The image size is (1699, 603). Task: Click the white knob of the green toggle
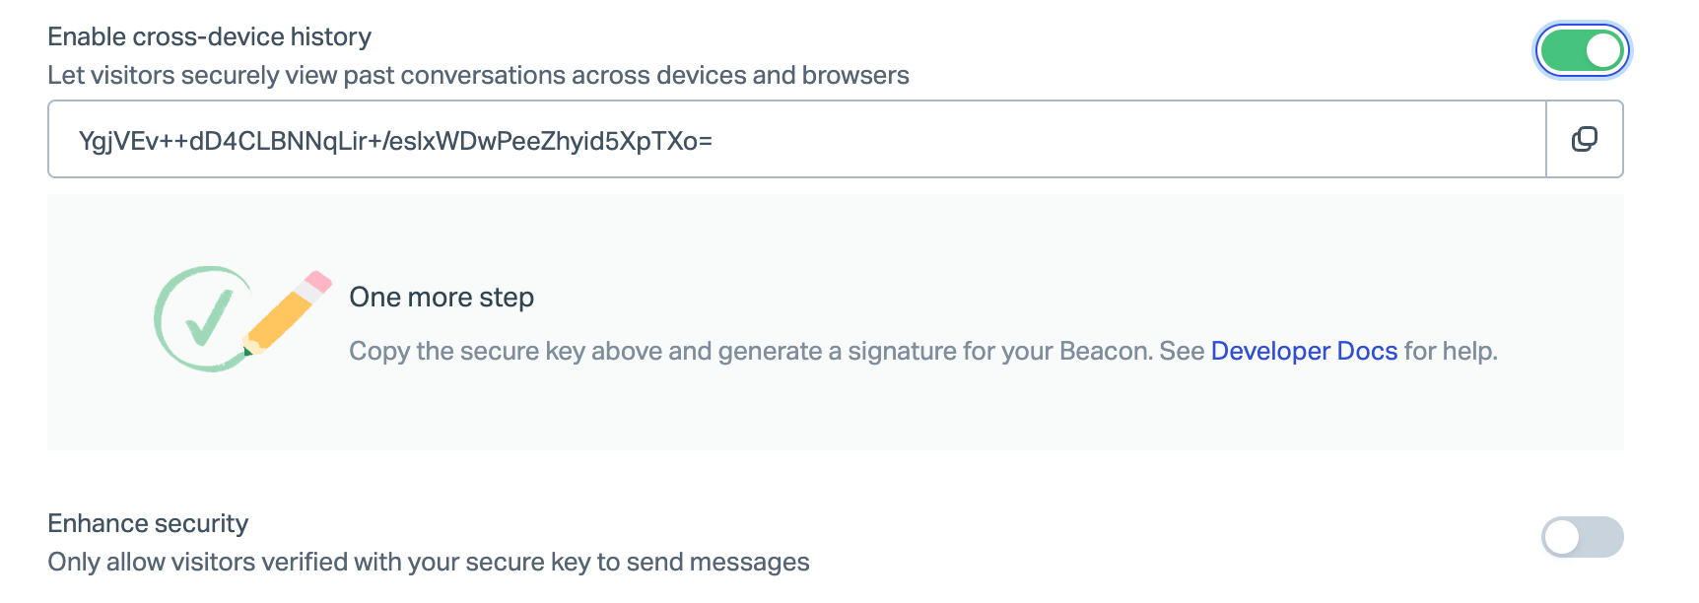1602,50
